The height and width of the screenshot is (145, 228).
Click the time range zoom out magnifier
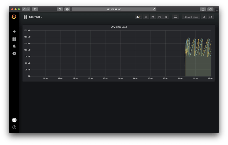tap(204, 17)
